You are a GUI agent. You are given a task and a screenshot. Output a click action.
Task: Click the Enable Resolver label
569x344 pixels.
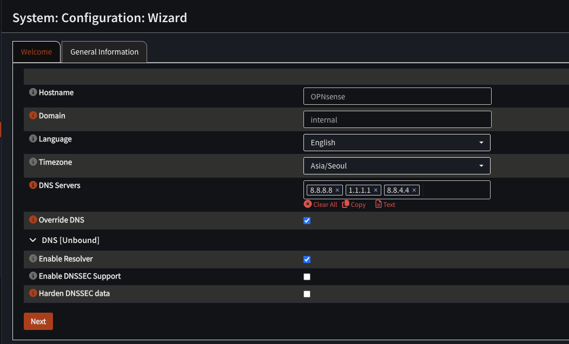point(65,259)
